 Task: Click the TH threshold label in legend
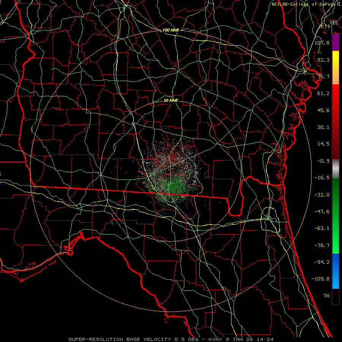pos(326,296)
